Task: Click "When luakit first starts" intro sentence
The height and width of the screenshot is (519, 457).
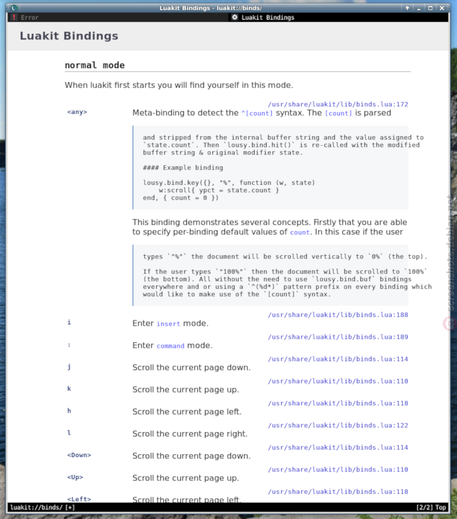Action: click(x=179, y=85)
